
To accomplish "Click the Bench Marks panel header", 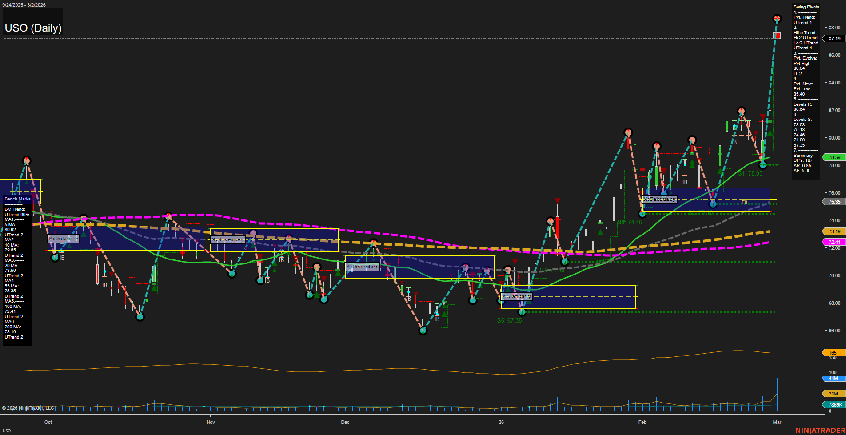I will pos(18,199).
